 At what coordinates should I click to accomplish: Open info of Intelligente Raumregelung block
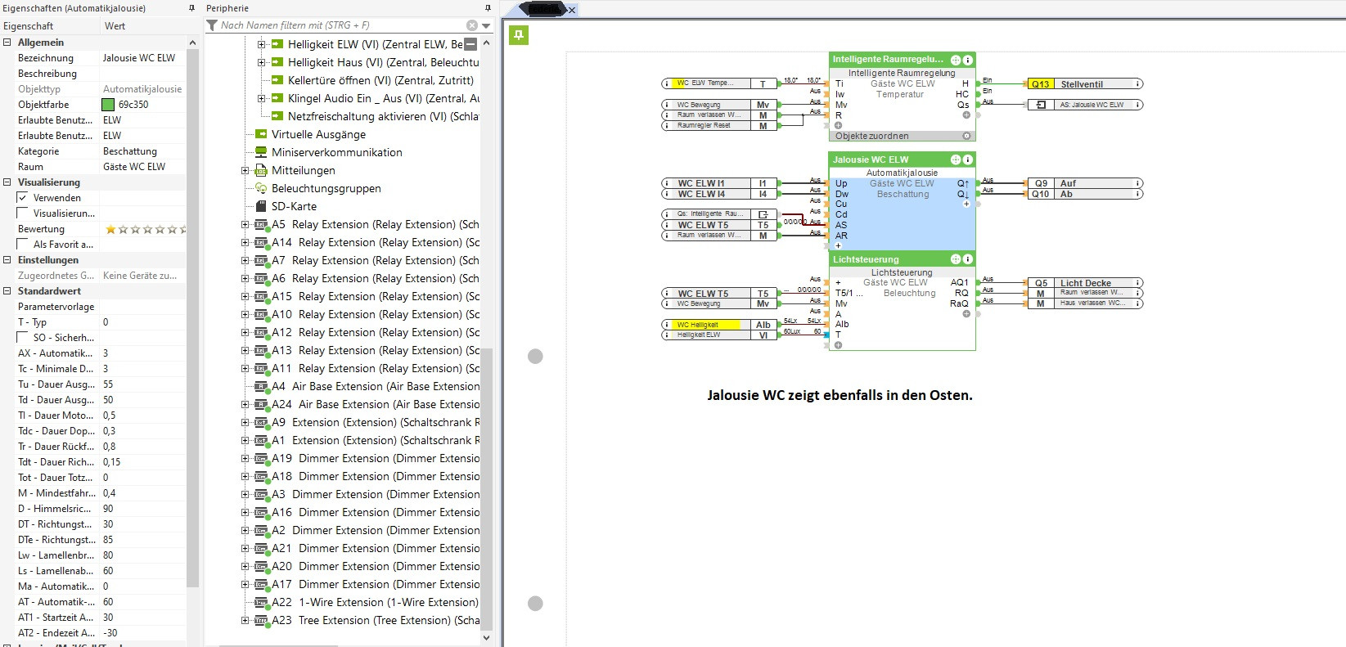click(968, 60)
